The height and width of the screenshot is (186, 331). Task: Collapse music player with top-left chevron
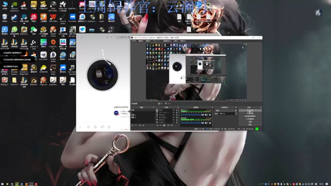pos(82,38)
